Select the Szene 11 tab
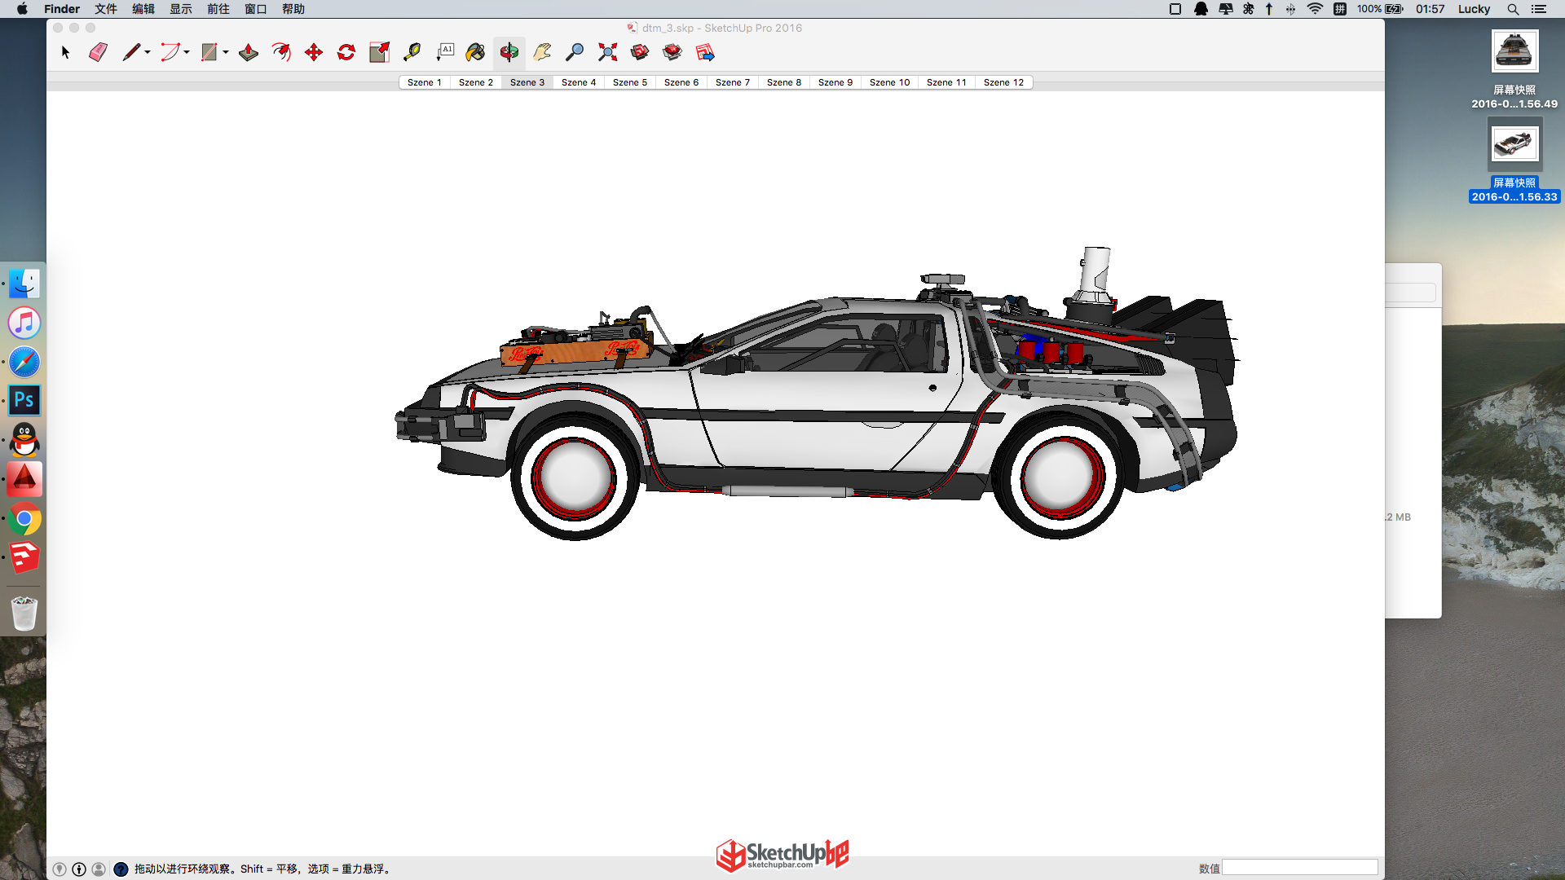 [x=946, y=82]
